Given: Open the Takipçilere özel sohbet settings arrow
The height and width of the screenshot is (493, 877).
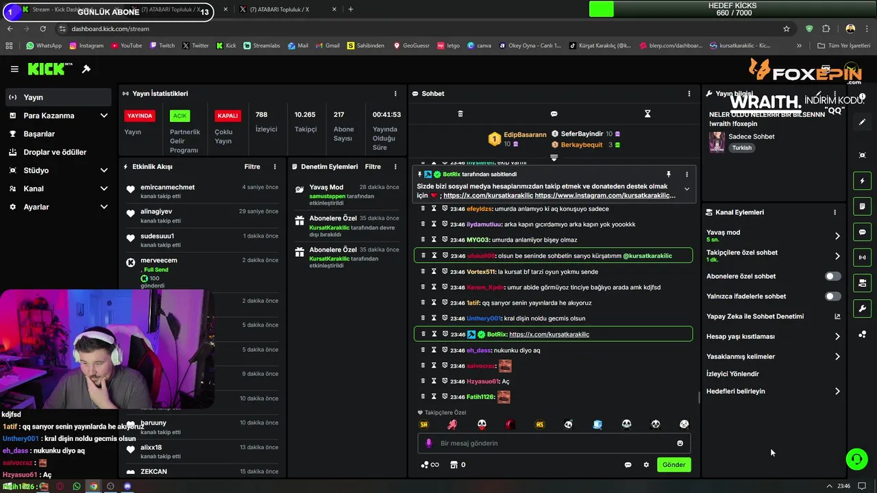Looking at the screenshot, I should coord(837,256).
